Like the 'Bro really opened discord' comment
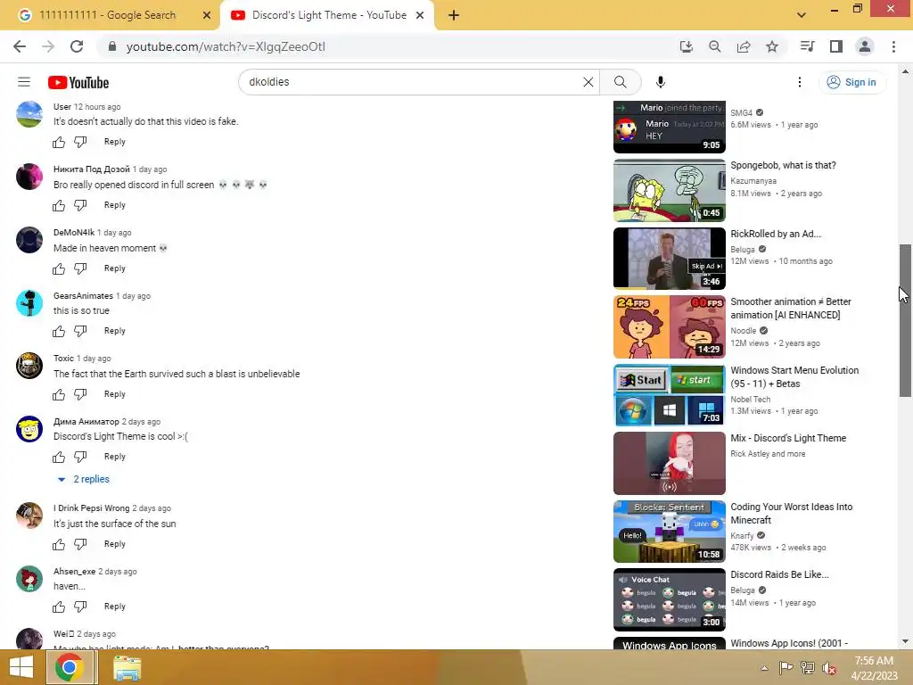The width and height of the screenshot is (913, 685). [59, 205]
